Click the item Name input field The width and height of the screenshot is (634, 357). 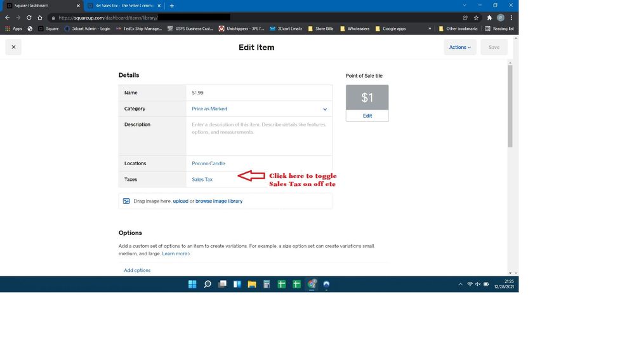[259, 93]
